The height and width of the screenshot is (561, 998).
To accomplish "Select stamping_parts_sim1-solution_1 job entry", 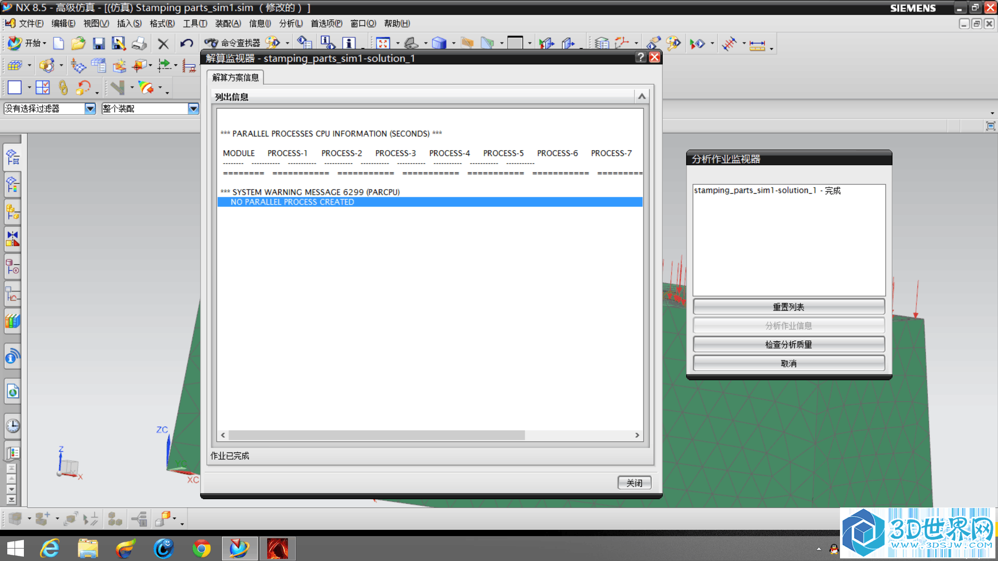I will (x=767, y=191).
